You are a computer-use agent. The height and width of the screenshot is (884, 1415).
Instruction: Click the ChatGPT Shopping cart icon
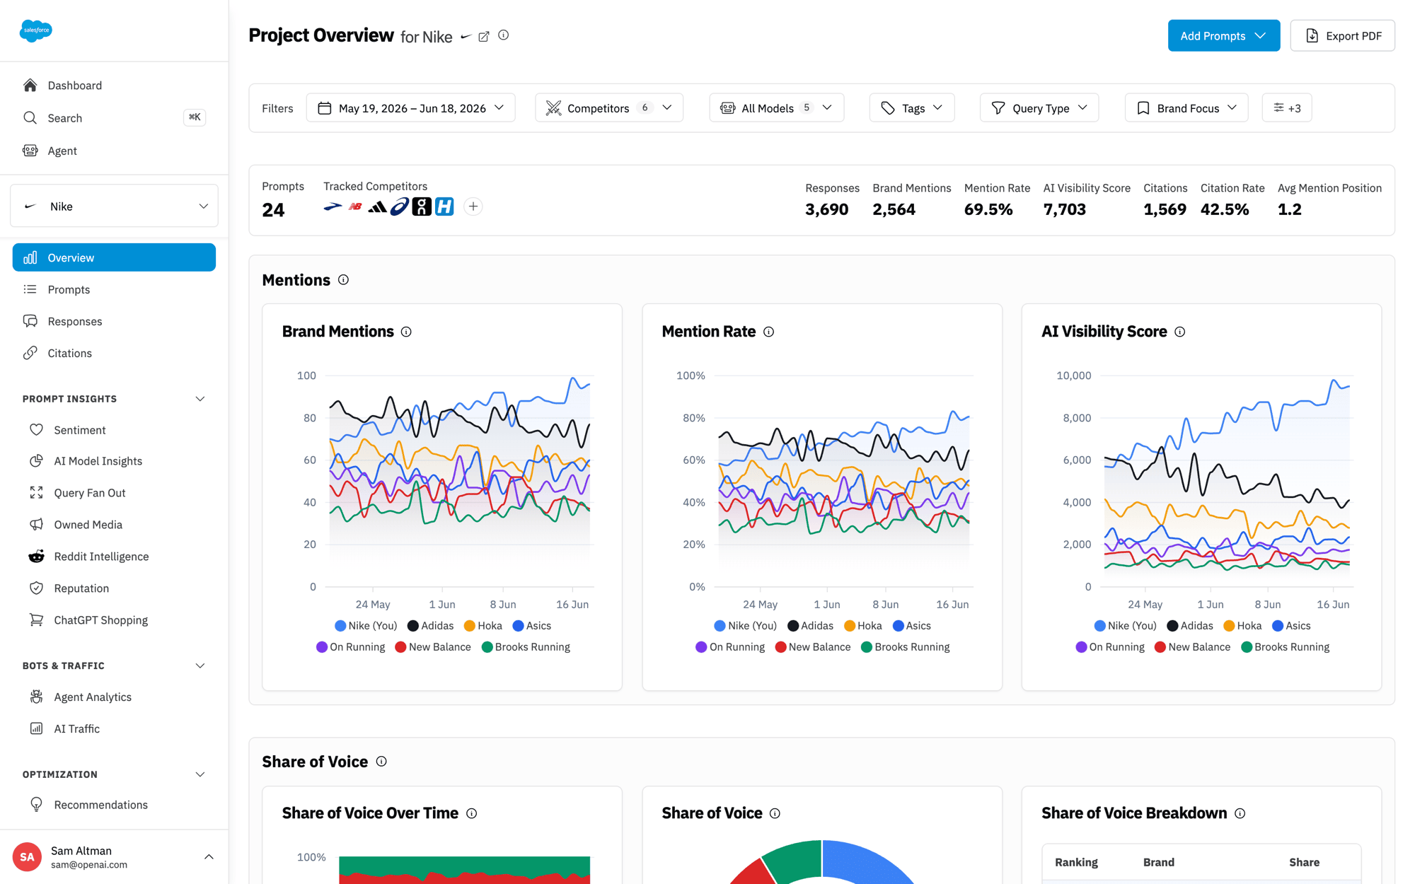coord(36,620)
